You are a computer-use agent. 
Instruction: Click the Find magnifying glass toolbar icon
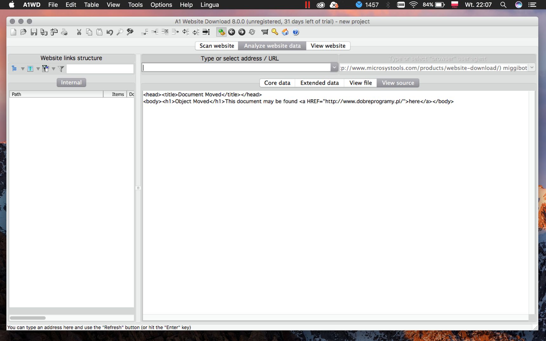pyautogui.click(x=120, y=32)
